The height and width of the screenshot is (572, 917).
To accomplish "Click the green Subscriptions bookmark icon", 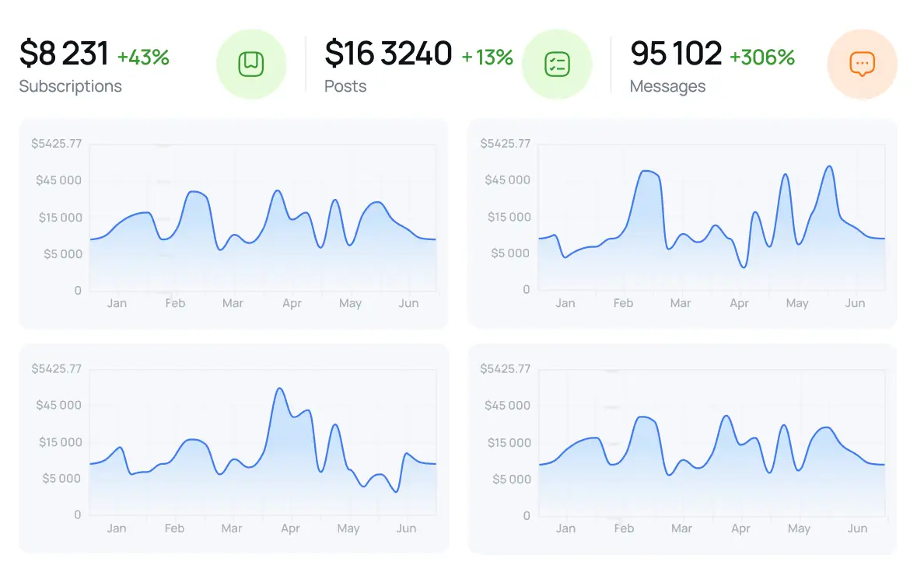I will pos(251,64).
